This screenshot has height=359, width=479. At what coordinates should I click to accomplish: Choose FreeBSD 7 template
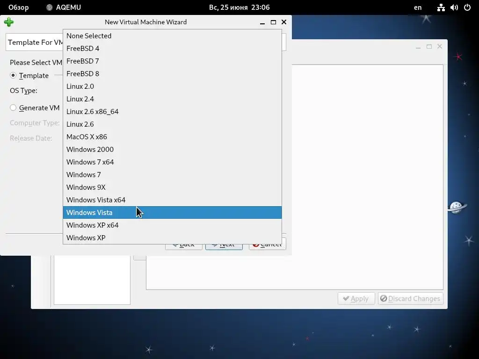pyautogui.click(x=172, y=61)
